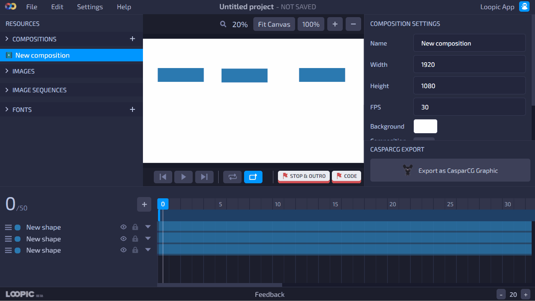Grab the drag handle of the bottom New shape layer
Image resolution: width=535 pixels, height=301 pixels.
tap(8, 250)
